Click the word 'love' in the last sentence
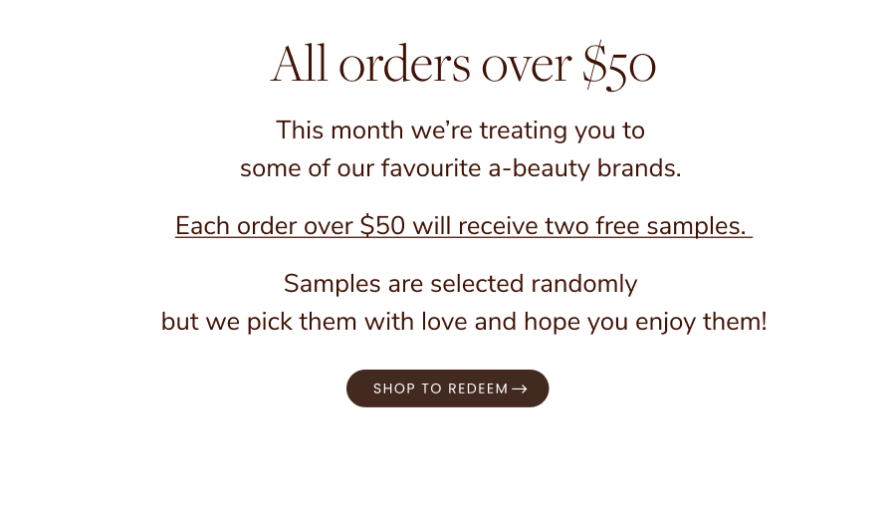The height and width of the screenshot is (518, 896). click(x=444, y=322)
